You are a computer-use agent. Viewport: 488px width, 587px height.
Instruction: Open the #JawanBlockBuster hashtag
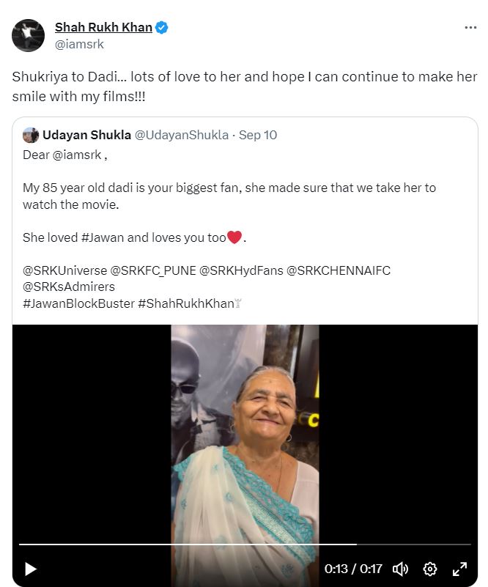click(x=78, y=303)
